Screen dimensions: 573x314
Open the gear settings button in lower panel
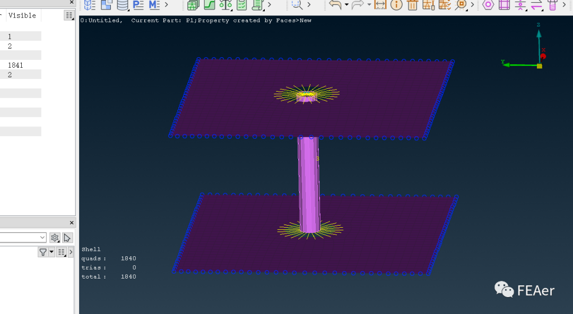click(x=55, y=238)
